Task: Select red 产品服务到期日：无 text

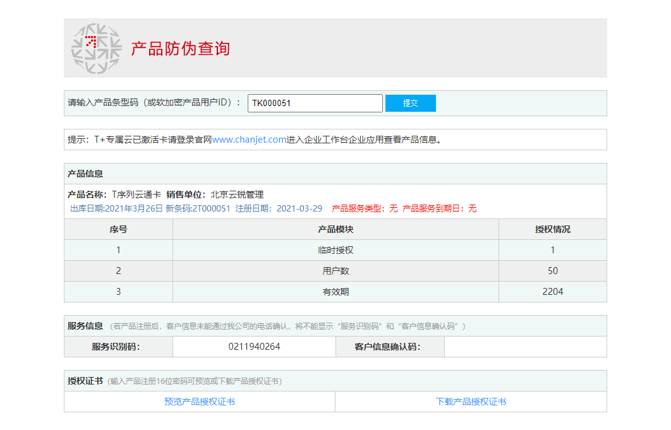Action: pyautogui.click(x=440, y=208)
